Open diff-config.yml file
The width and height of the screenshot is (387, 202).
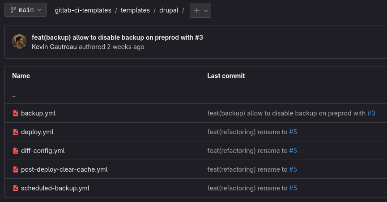[43, 151]
